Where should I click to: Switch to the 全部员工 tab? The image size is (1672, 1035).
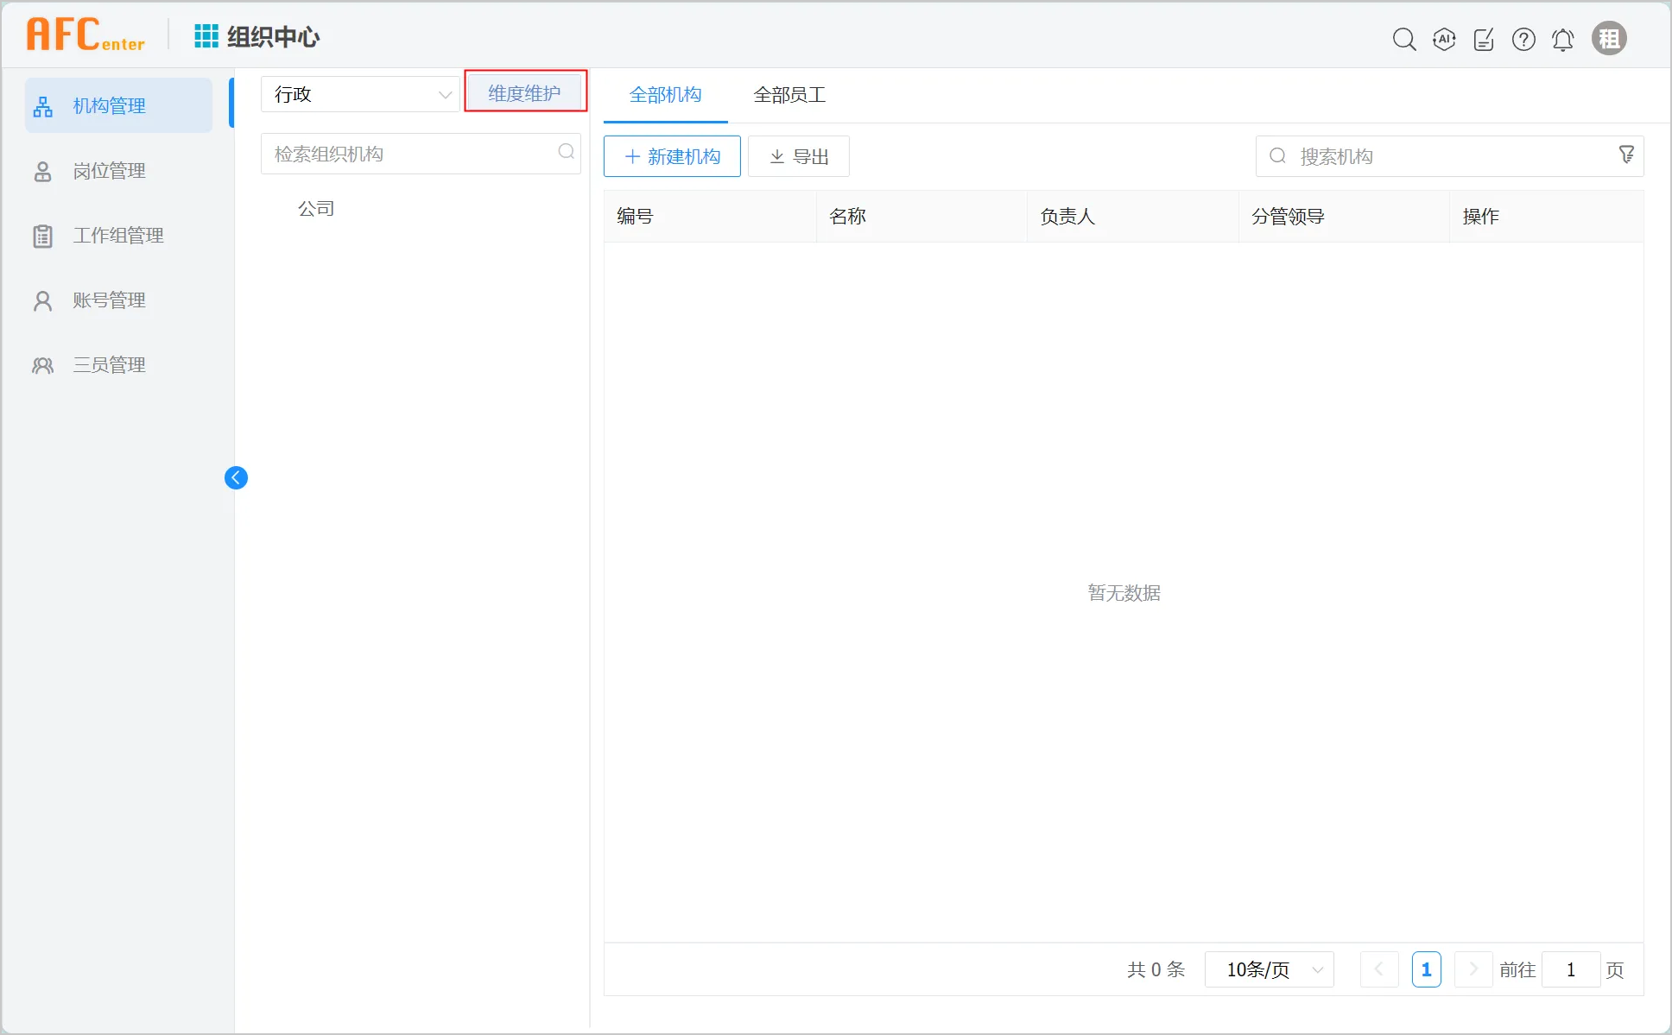[x=789, y=95]
